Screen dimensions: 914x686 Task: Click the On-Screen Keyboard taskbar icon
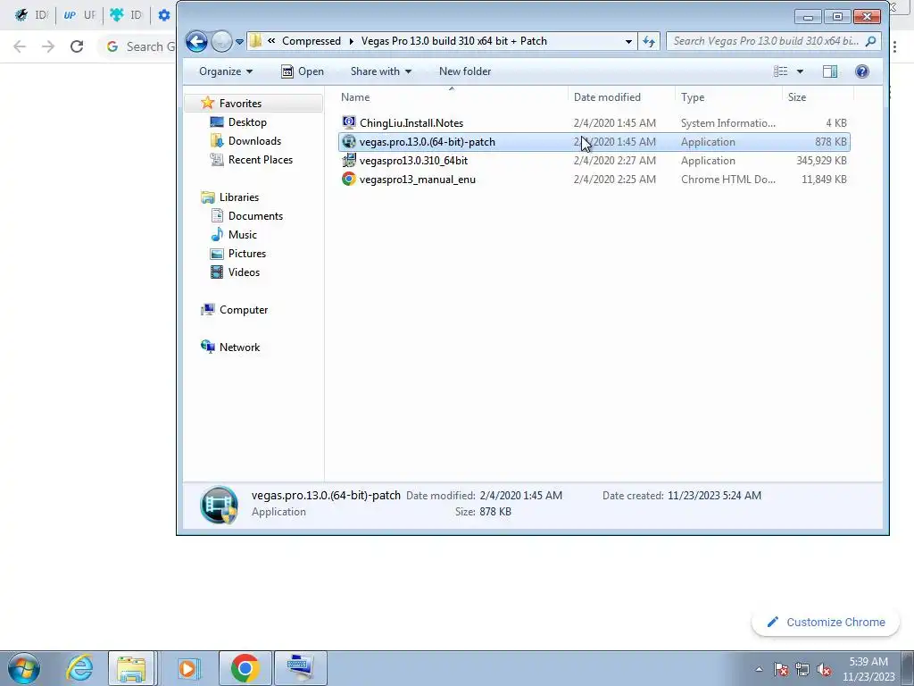point(300,668)
